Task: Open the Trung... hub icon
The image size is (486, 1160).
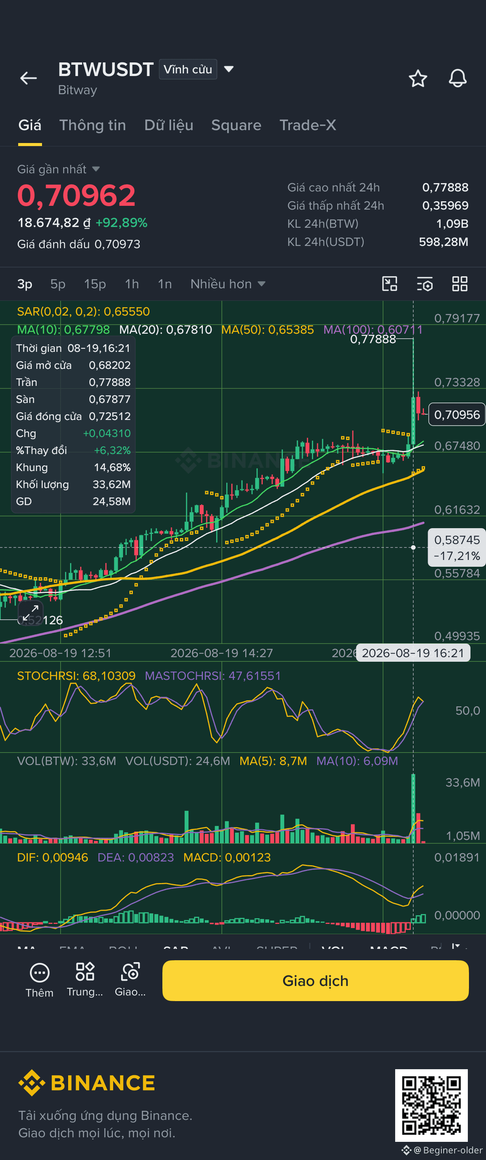Action: (x=85, y=980)
